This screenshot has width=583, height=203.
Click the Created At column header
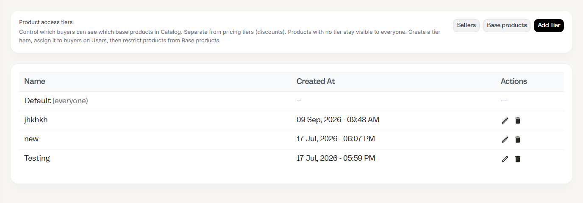[316, 81]
